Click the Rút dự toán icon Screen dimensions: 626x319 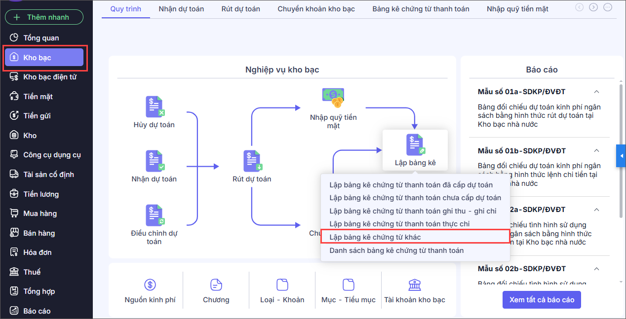(x=252, y=161)
